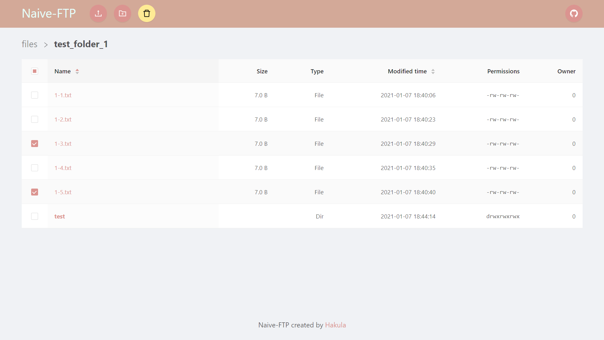Screen dimensions: 604x340
Task: Select the test directory checkbox
Action: coord(35,216)
